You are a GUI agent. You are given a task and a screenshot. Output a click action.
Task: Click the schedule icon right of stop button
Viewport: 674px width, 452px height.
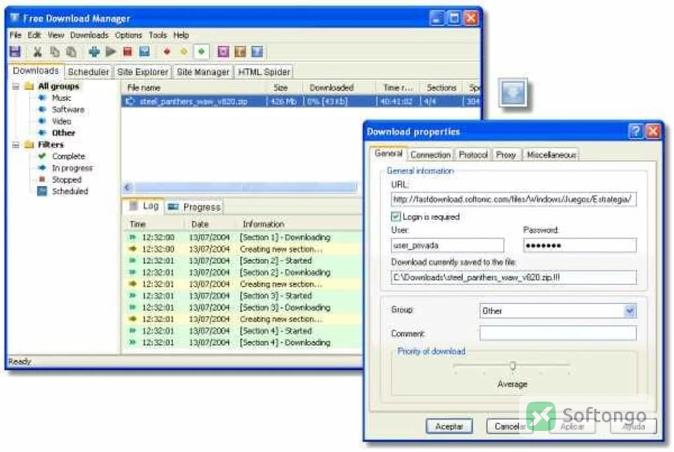pyautogui.click(x=144, y=52)
